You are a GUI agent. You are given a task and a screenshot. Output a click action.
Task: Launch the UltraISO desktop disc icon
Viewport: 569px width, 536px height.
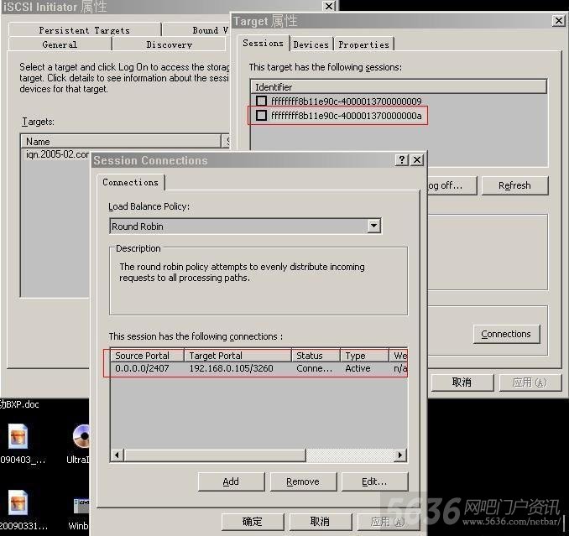tap(81, 437)
